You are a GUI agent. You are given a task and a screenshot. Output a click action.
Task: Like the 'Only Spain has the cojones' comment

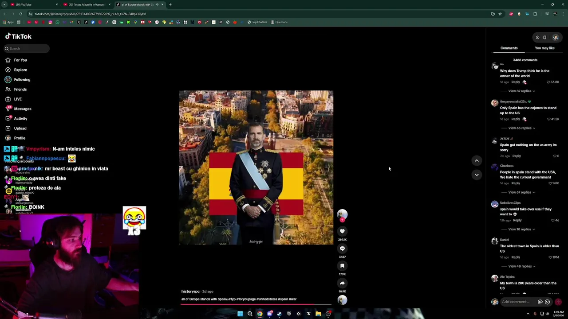[x=548, y=119]
